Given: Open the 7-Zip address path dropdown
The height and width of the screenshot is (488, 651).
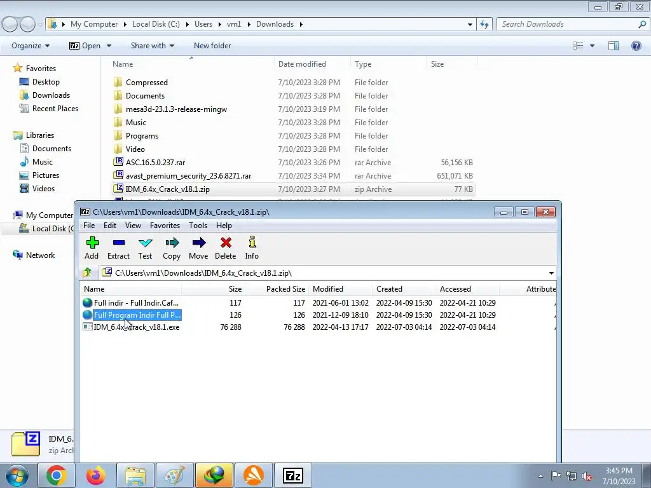Looking at the screenshot, I should click(x=551, y=273).
